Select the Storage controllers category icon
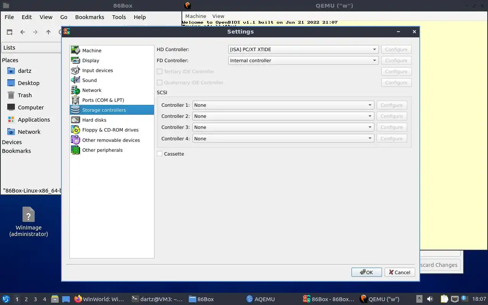488x305 pixels. tap(75, 110)
